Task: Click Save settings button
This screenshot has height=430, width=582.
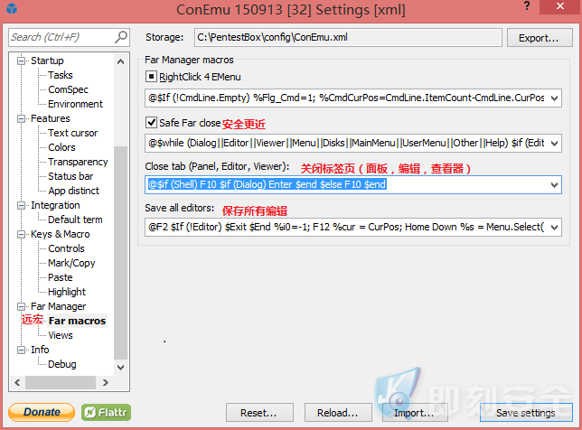Action: click(x=526, y=413)
